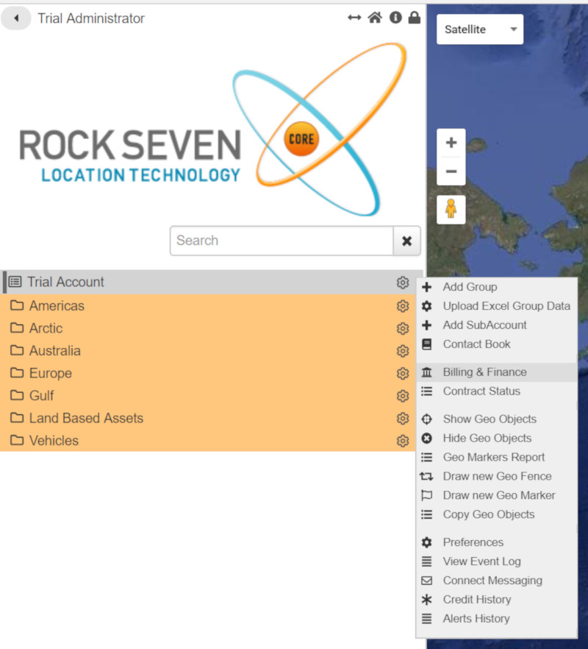Open Geo Markers Report

(x=497, y=457)
